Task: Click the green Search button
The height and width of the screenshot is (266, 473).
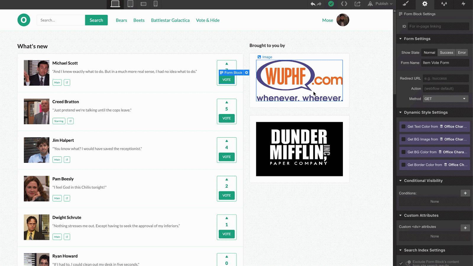Action: 96,20
